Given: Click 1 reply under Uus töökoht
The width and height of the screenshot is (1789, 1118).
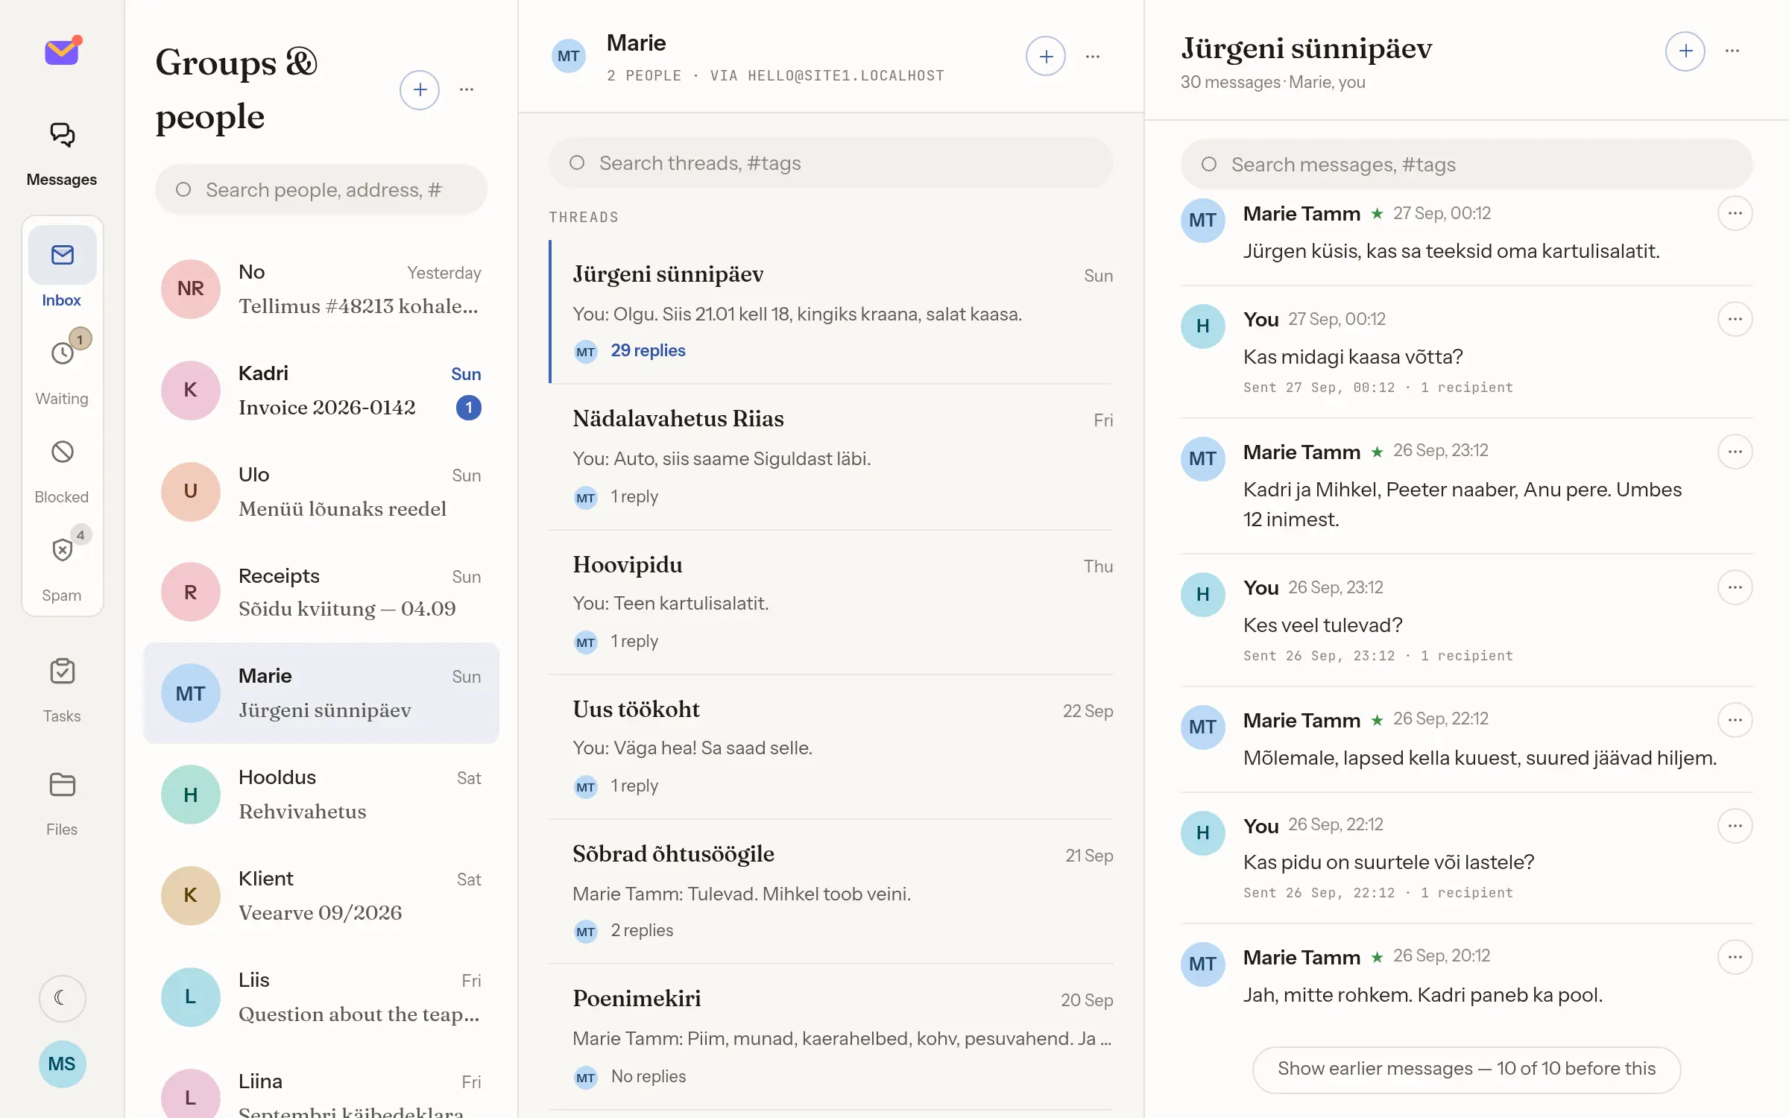Looking at the screenshot, I should [634, 786].
